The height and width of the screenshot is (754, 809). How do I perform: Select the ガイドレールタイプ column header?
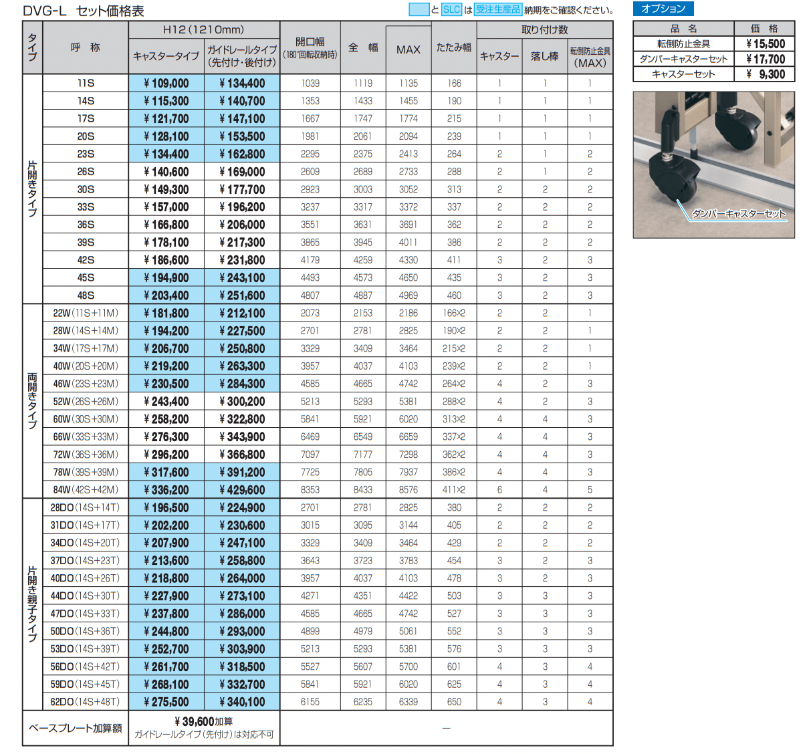[x=242, y=55]
